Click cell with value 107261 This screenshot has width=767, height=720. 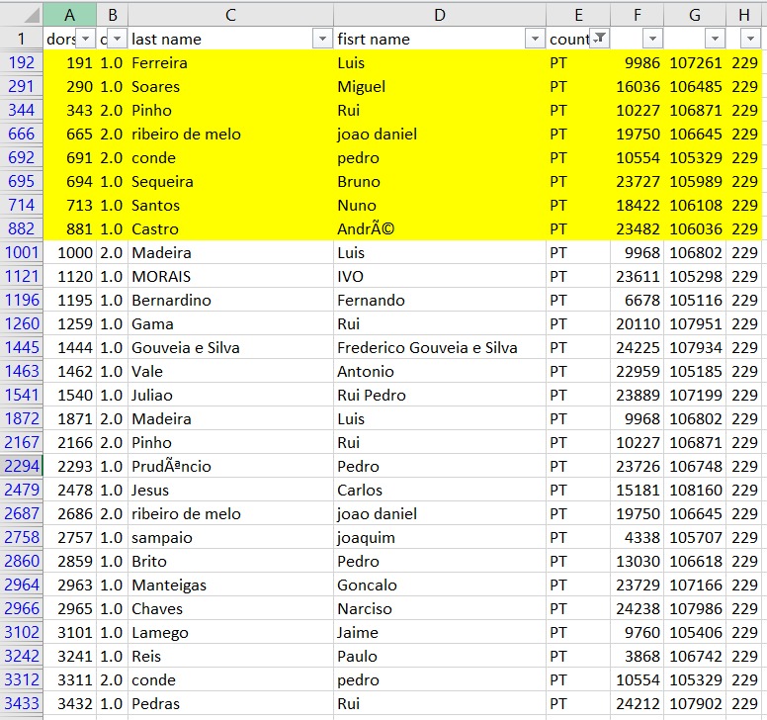(x=695, y=62)
